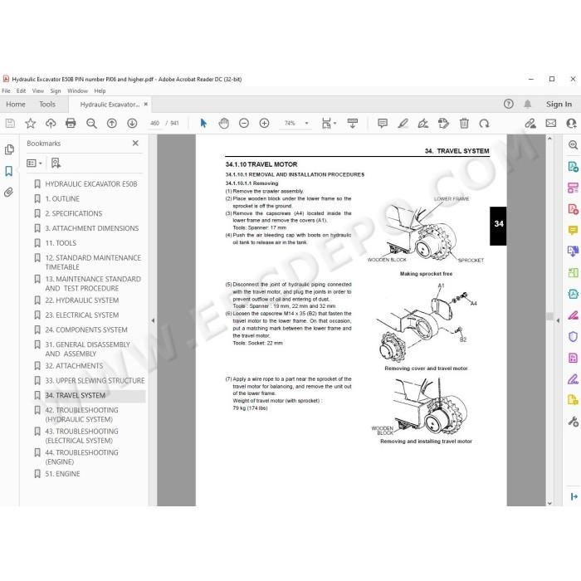Open the File menu
The image size is (581, 581).
(x=6, y=90)
